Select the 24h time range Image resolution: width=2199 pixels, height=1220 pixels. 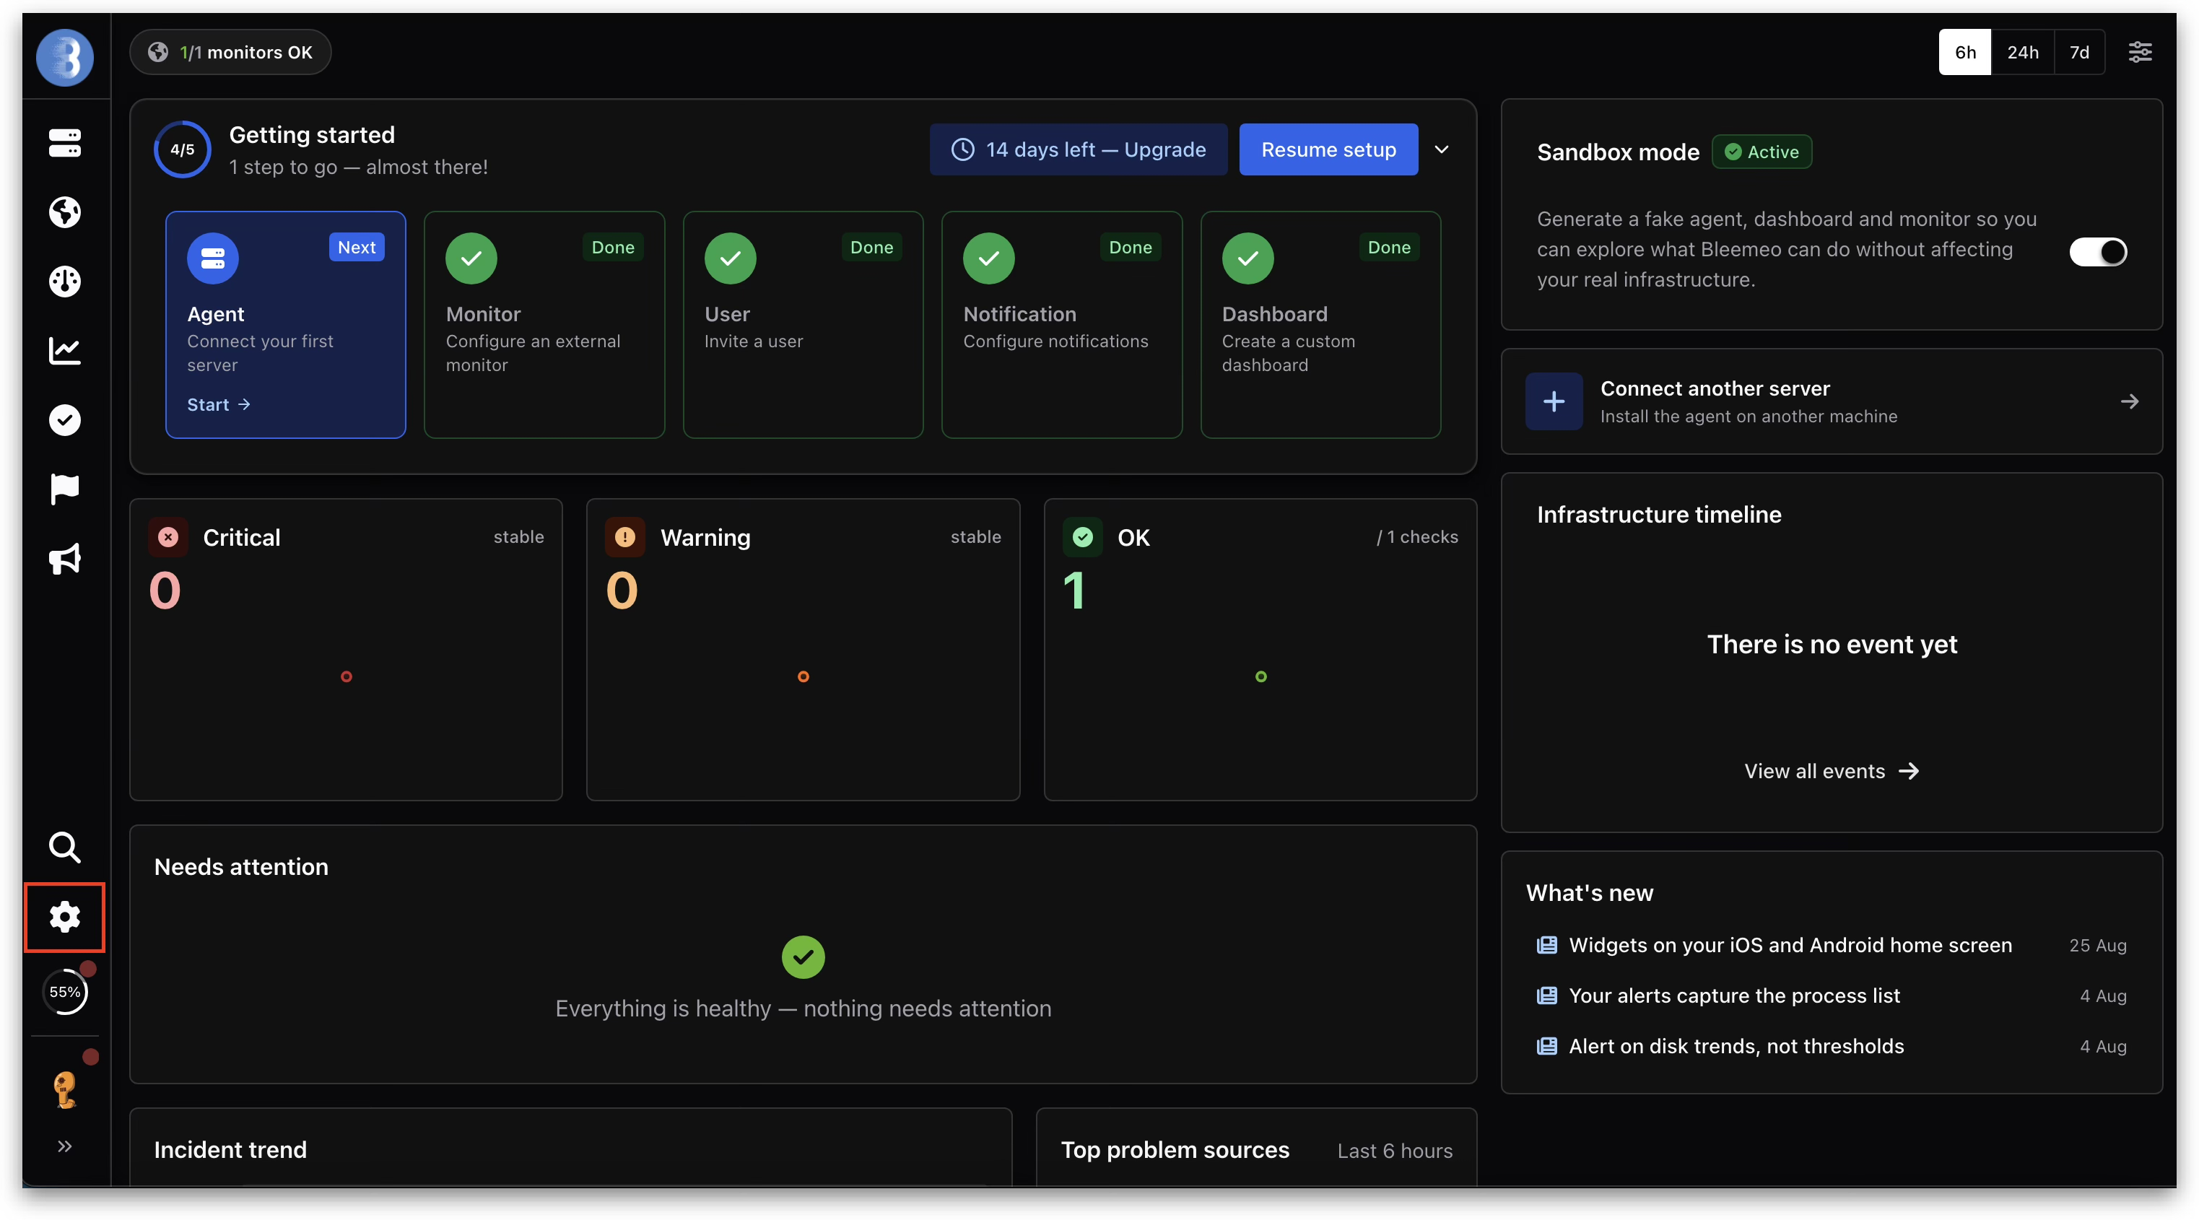(x=2022, y=52)
